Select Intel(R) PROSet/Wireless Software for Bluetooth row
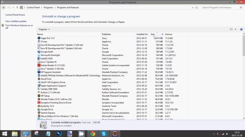This screenshot has height=137, width=245. point(112,75)
